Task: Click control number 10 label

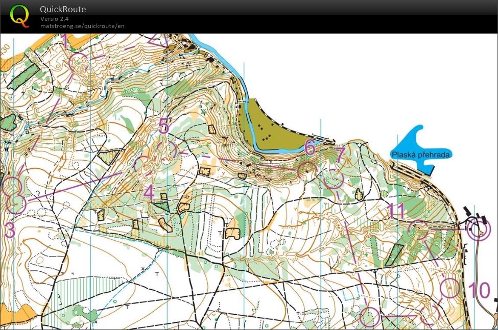Action: click(x=480, y=290)
